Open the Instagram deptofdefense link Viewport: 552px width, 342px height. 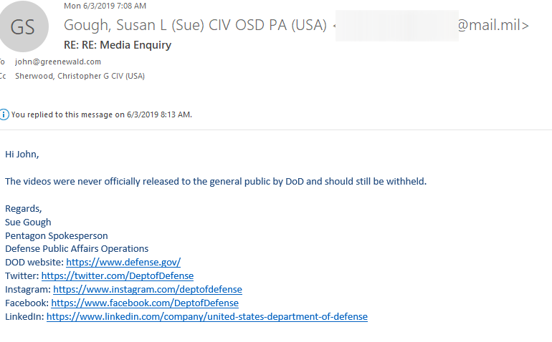point(148,289)
